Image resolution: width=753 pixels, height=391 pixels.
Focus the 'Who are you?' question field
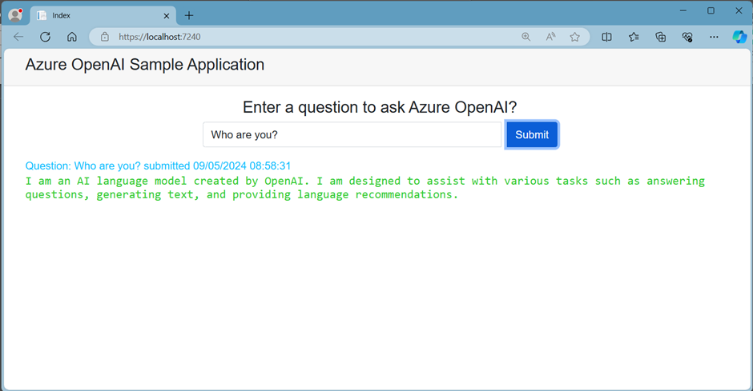pyautogui.click(x=352, y=135)
